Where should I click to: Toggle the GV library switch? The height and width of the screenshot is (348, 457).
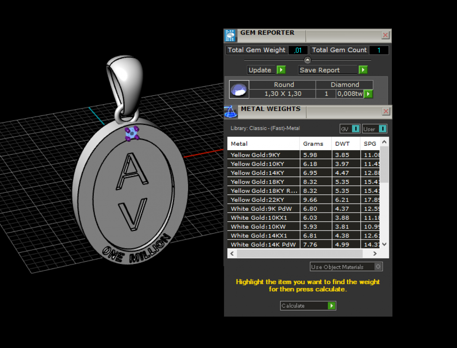[355, 129]
